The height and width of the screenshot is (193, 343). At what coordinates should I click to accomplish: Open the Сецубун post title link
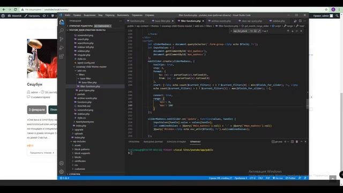tap(34, 84)
